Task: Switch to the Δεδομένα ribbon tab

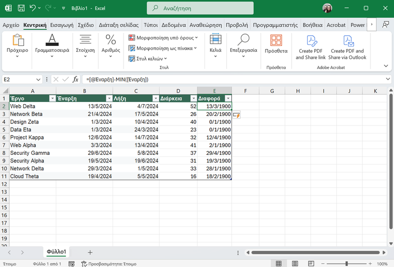Action: (173, 25)
